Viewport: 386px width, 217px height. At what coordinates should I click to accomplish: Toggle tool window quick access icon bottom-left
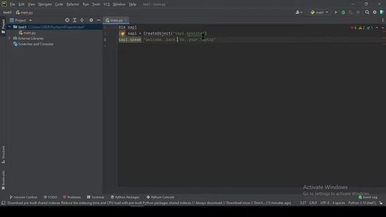click(x=3, y=203)
